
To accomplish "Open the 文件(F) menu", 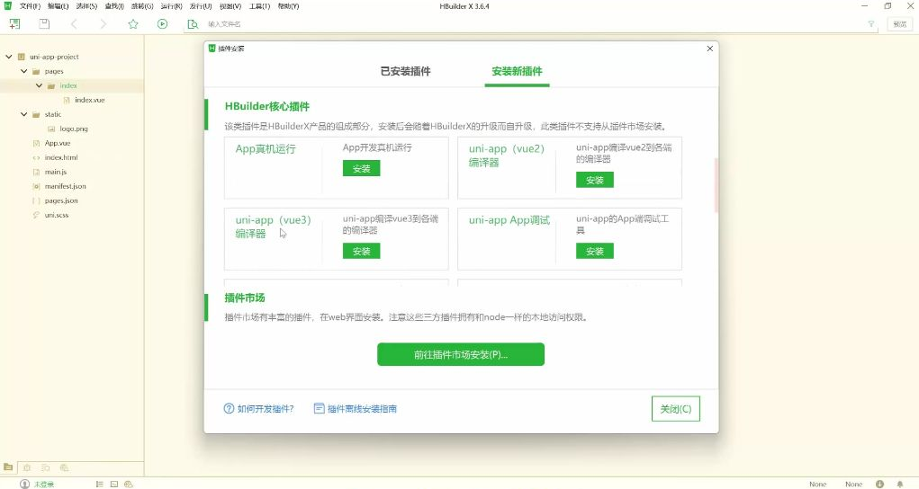I will click(30, 6).
